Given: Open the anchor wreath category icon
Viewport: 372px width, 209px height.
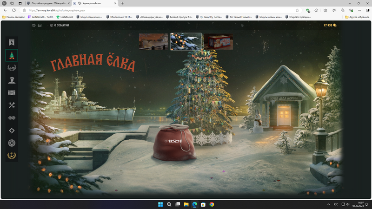Looking at the screenshot, I should (12, 156).
